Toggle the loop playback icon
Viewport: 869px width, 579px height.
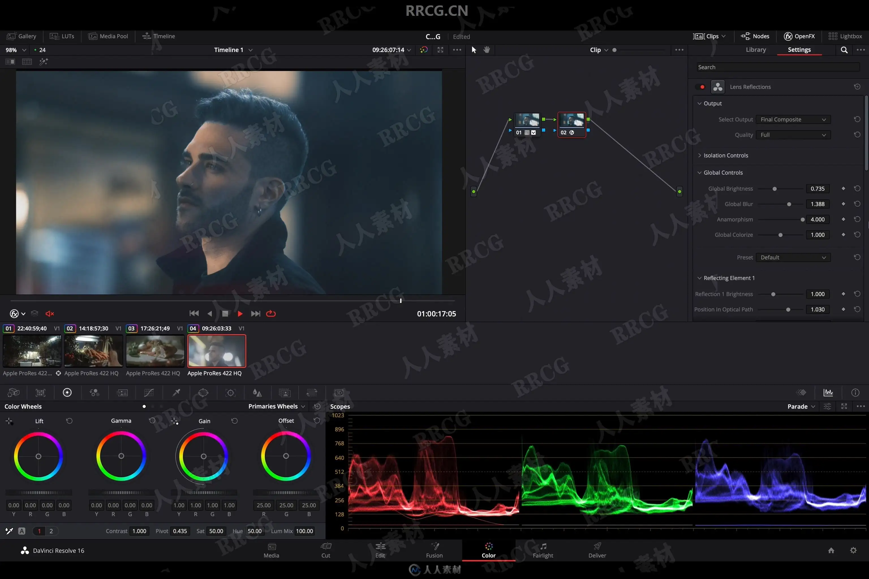271,314
